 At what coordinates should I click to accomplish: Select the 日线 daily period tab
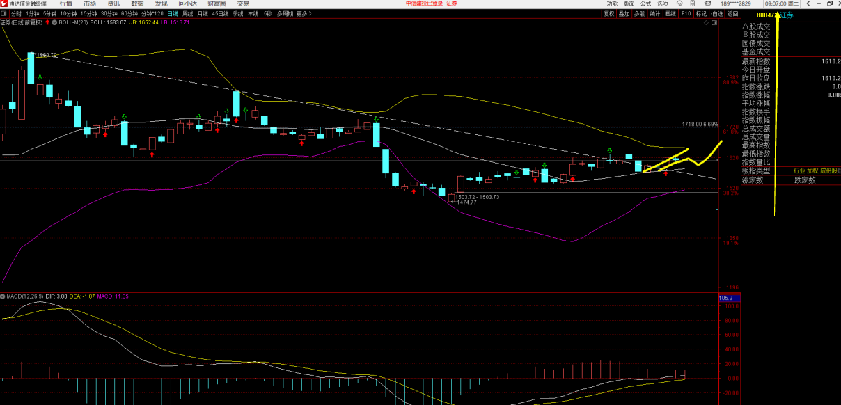coord(173,13)
